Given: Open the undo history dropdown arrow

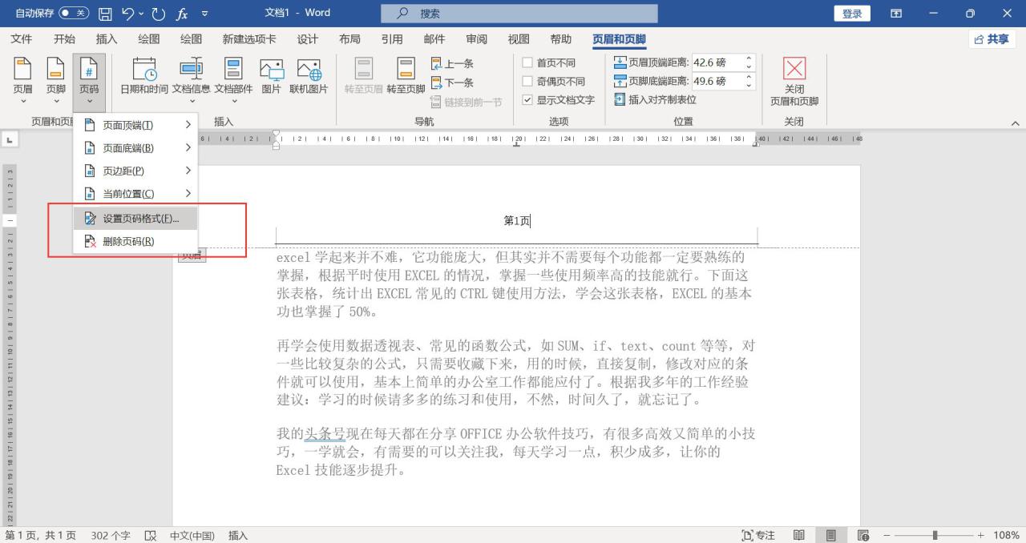Looking at the screenshot, I should pos(141,14).
